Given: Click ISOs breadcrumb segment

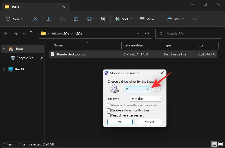Looking at the screenshot, I should [x=79, y=34].
